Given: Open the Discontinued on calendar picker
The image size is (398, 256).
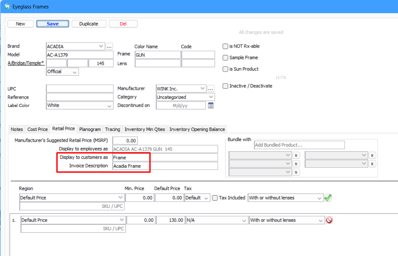Looking at the screenshot, I should coord(211,105).
